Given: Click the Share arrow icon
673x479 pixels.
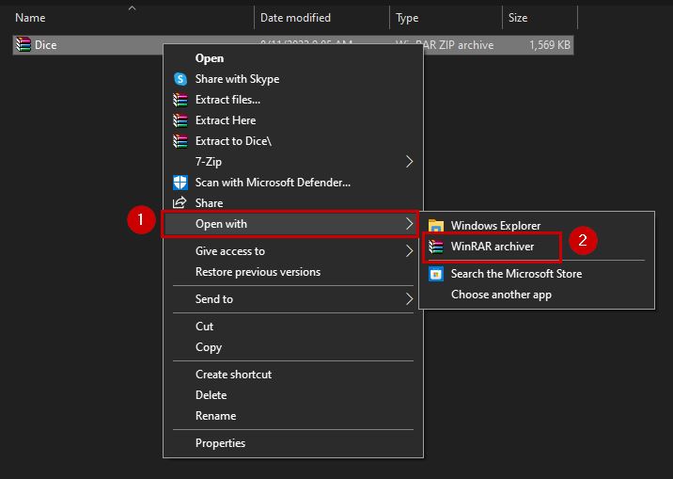Looking at the screenshot, I should [x=180, y=203].
